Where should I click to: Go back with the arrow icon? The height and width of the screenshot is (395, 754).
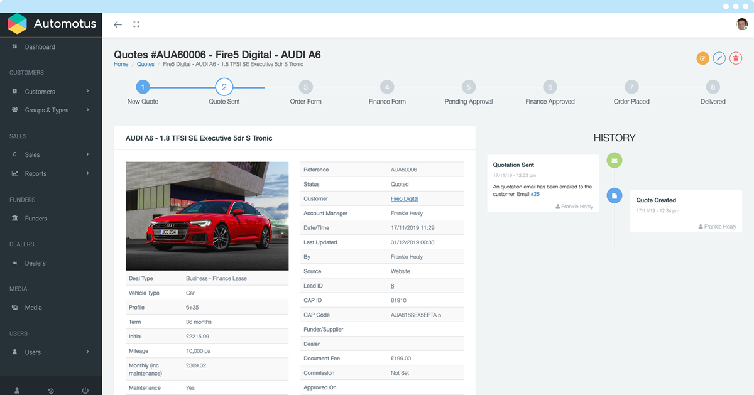pyautogui.click(x=117, y=24)
